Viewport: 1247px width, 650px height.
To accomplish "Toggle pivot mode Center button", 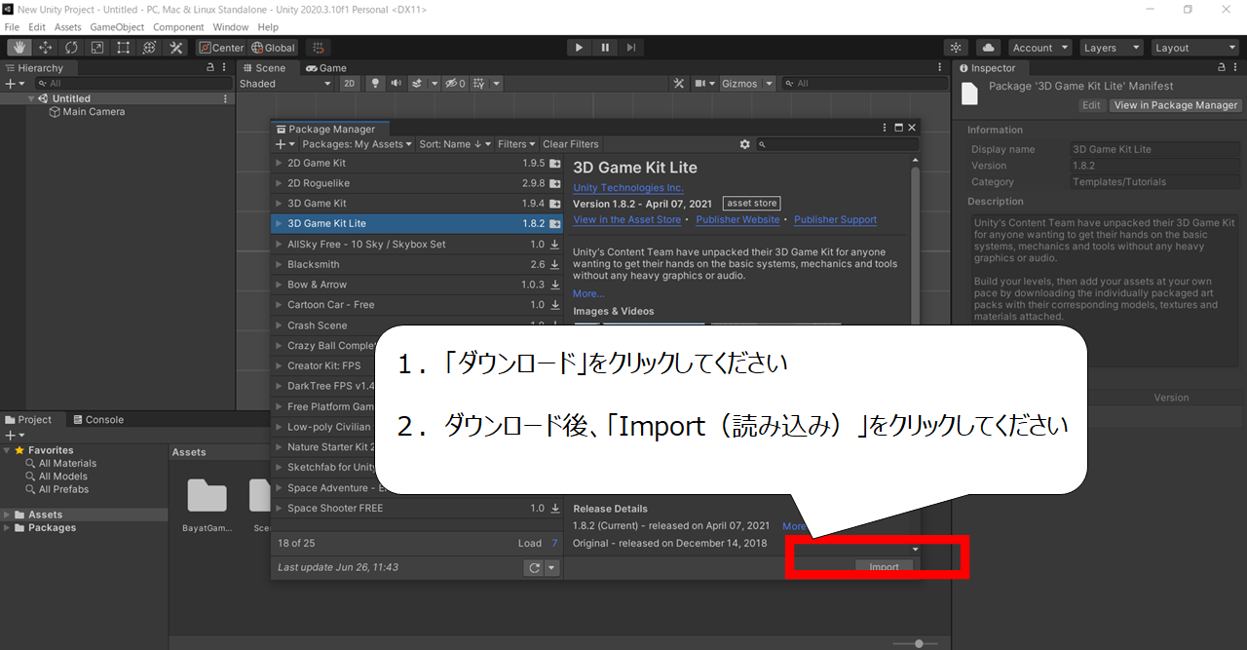I will 221,47.
